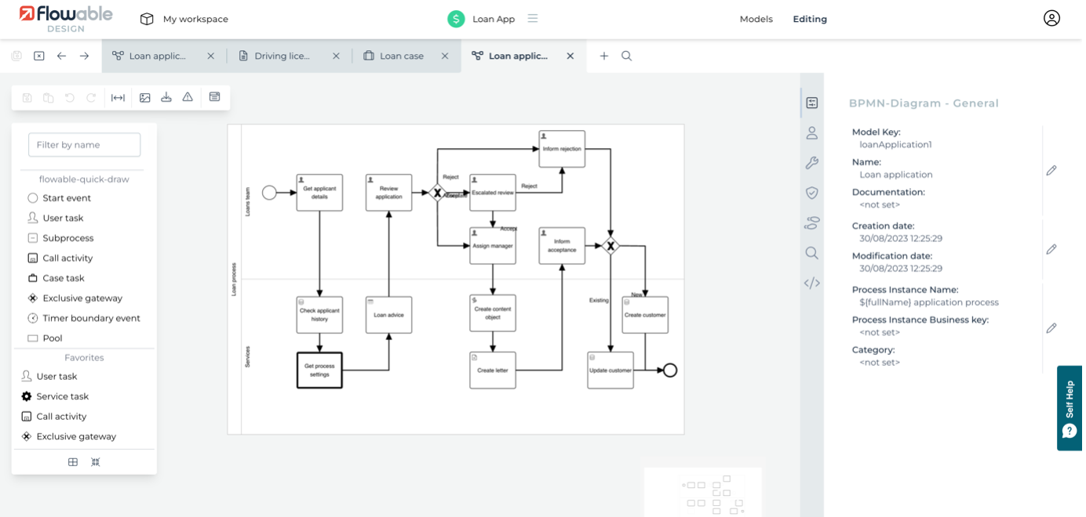Image resolution: width=1086 pixels, height=517 pixels.
Task: Click the download model toolbar icon
Action: [x=166, y=98]
